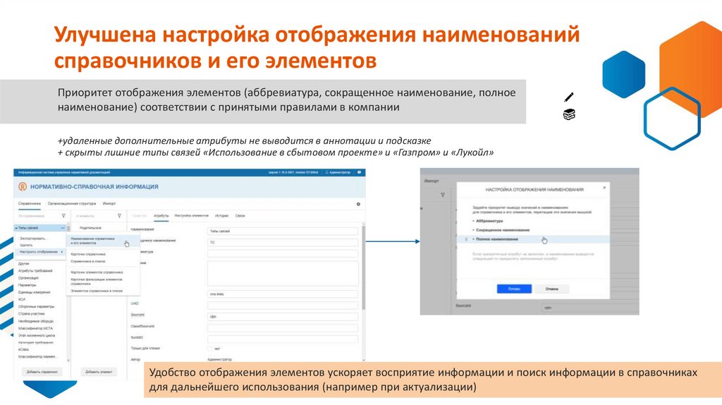Image resolution: width=722 pixels, height=405 pixels.
Task: Click the Отмена button in the dialog
Action: pyautogui.click(x=551, y=289)
